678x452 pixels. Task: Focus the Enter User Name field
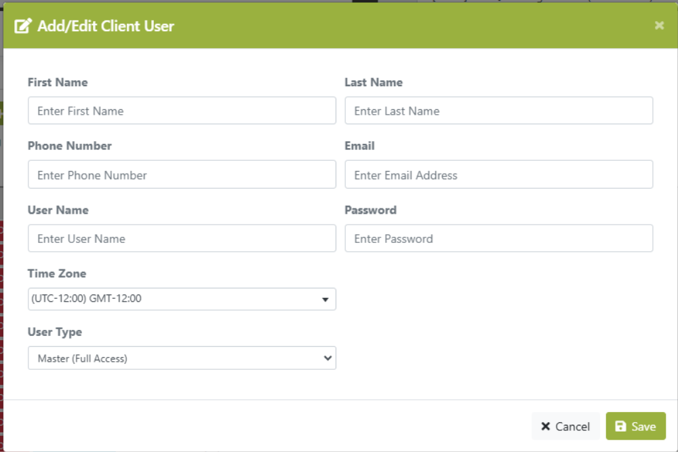coord(181,239)
